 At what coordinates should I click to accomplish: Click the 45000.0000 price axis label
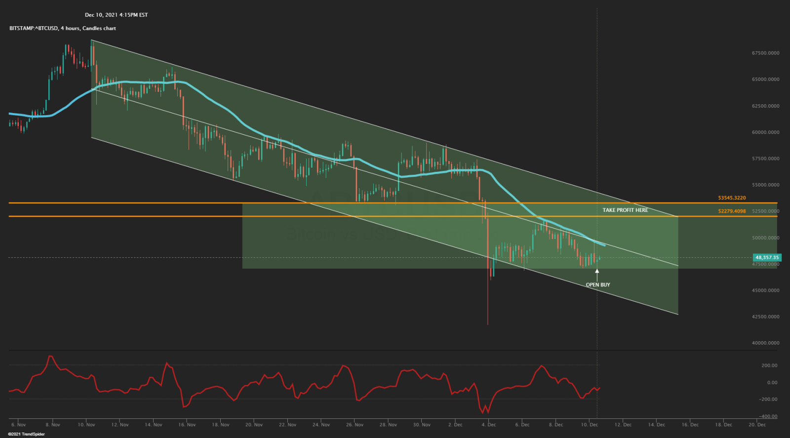pyautogui.click(x=766, y=291)
